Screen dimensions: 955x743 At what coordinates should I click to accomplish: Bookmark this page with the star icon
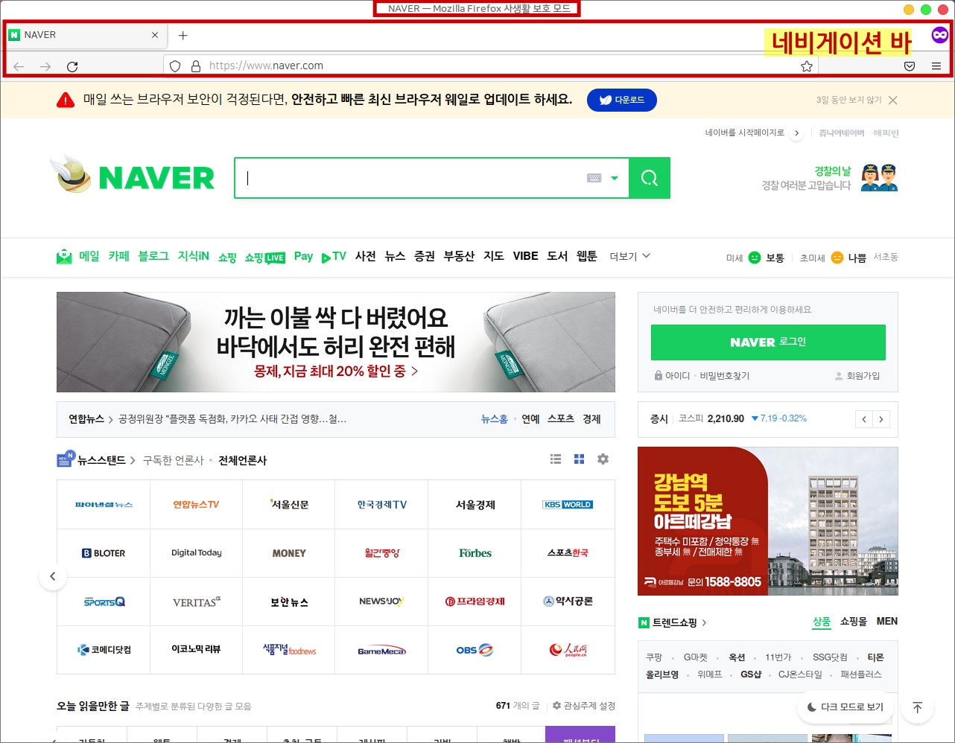coord(806,66)
